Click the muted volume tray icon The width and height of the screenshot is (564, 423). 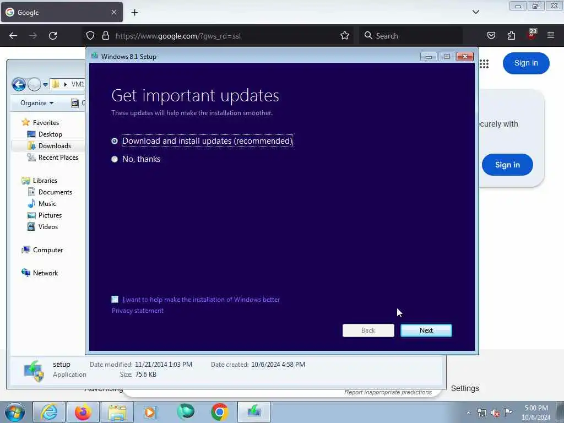[x=495, y=413]
